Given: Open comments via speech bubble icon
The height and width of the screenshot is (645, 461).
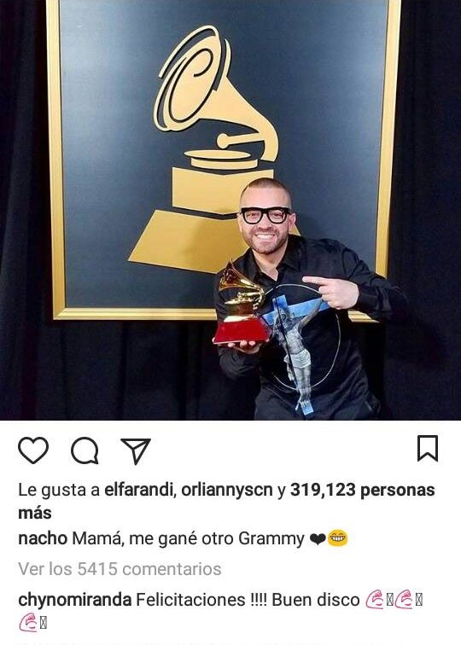Looking at the screenshot, I should [85, 450].
